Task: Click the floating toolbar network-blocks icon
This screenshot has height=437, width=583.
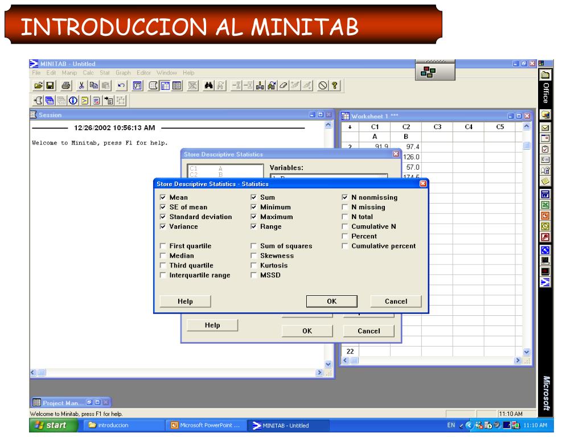Action: click(428, 72)
